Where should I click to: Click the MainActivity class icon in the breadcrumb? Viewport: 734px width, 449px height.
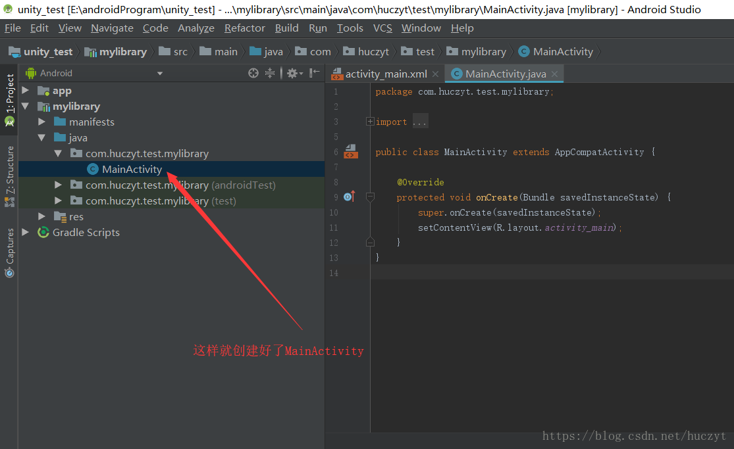coord(524,51)
